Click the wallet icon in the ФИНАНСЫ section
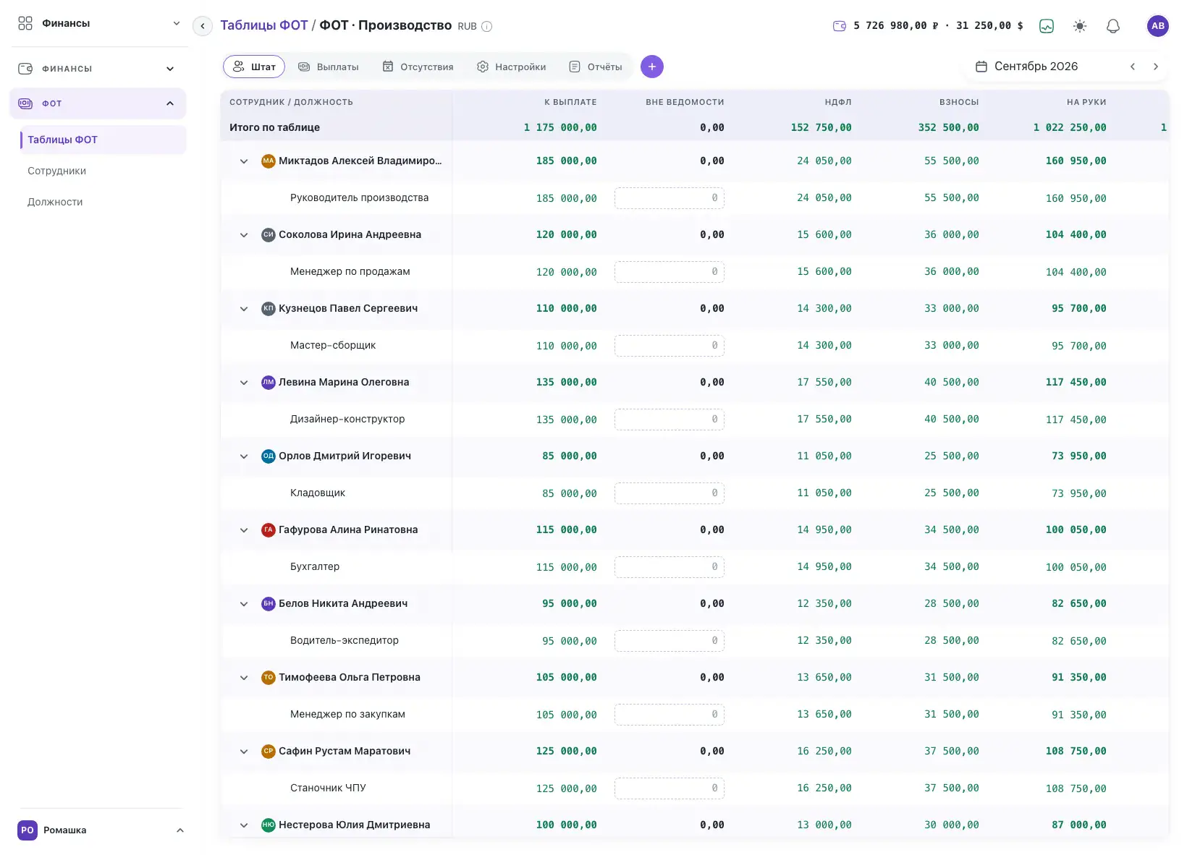 (x=25, y=69)
